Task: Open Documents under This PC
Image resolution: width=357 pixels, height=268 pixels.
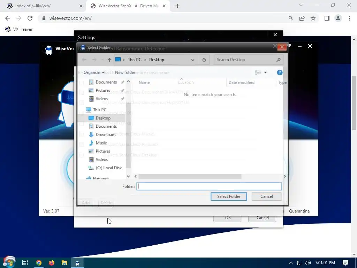Action: click(106, 126)
